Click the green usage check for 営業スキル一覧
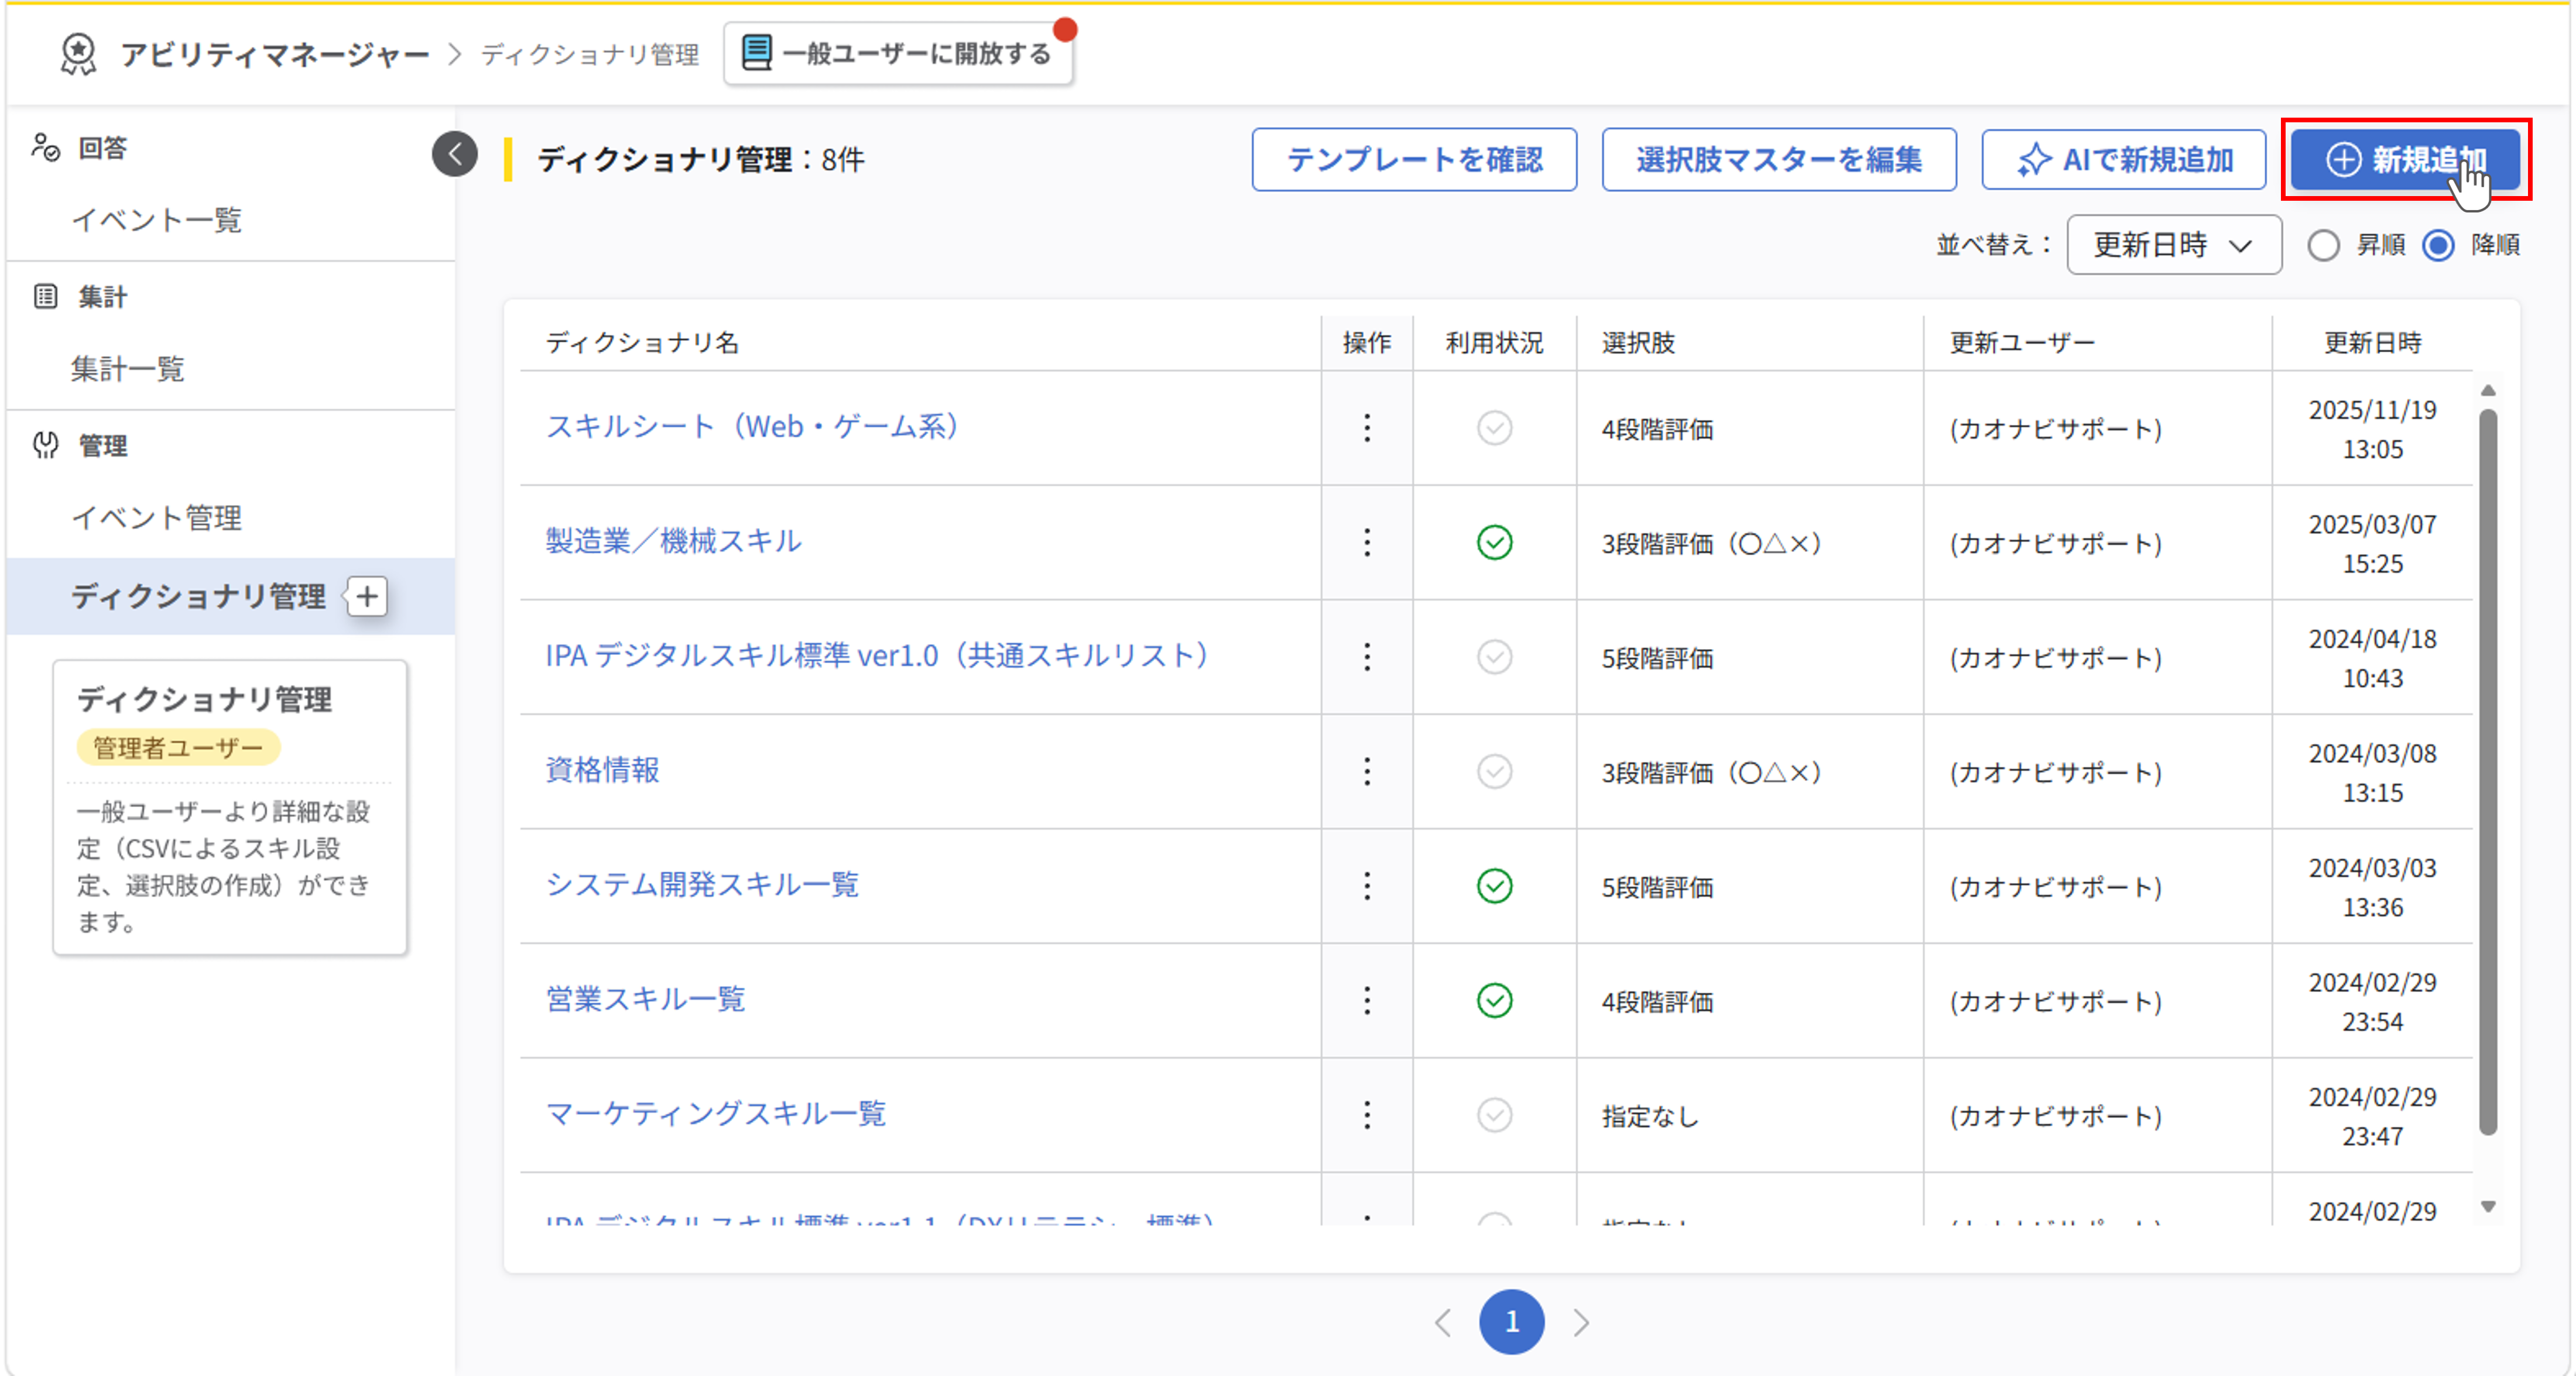 point(1494,1001)
